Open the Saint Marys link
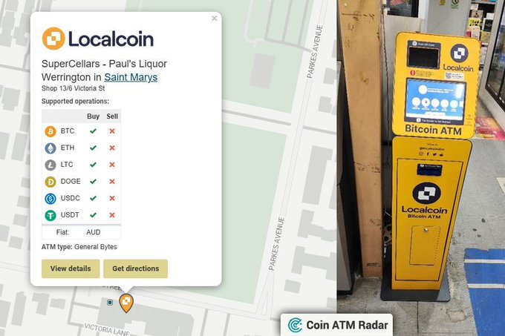This screenshot has width=505, height=336. click(x=131, y=77)
